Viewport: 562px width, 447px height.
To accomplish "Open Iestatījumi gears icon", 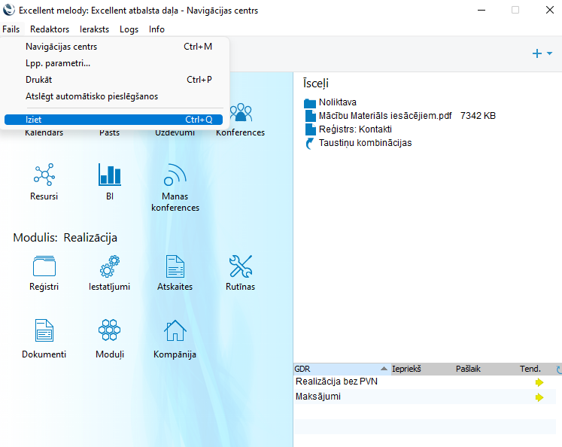I will coord(109,266).
